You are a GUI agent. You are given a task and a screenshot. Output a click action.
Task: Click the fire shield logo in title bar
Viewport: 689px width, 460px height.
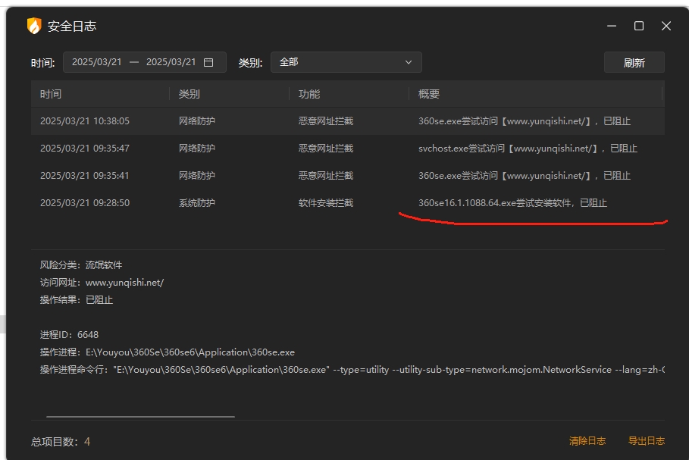34,26
